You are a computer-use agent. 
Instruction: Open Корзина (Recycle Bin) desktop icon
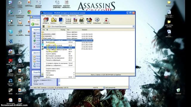click(178, 91)
